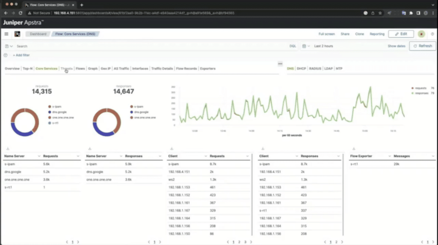Click Full screen link
The width and height of the screenshot is (438, 245).
coord(326,34)
